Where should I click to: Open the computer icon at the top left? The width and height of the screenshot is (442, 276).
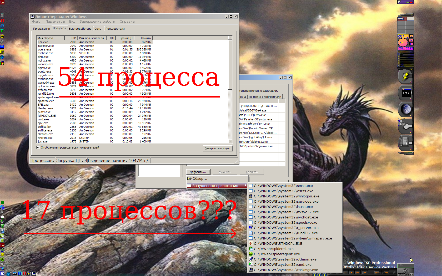(2, 15)
